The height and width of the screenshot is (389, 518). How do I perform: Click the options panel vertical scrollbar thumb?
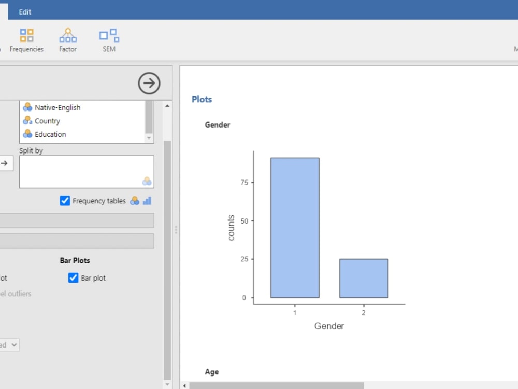[x=167, y=260]
